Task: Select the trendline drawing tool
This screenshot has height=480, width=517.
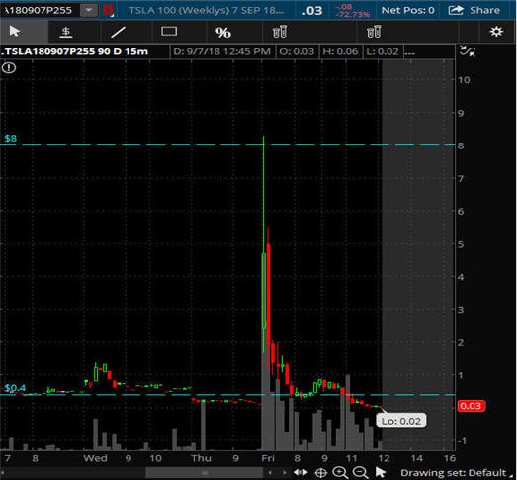Action: 118,32
